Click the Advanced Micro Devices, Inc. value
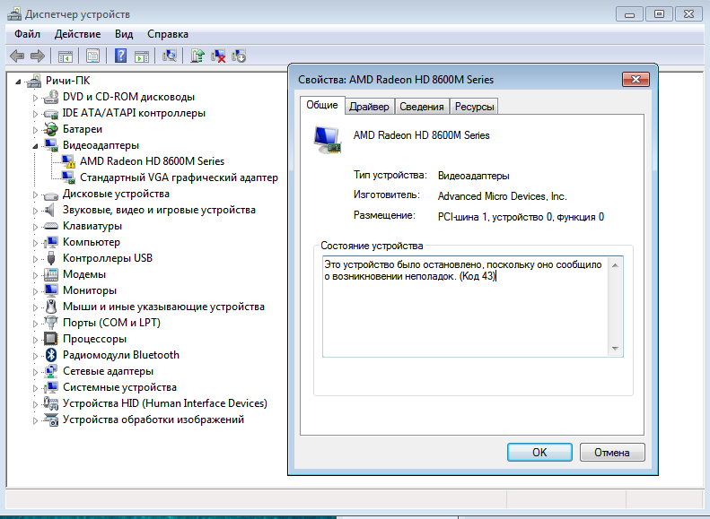710x519 pixels. pos(502,196)
